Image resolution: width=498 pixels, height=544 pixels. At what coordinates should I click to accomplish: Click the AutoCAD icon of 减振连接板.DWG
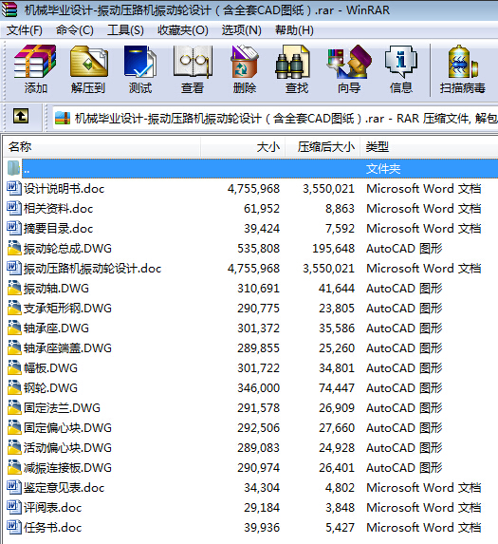click(x=14, y=468)
